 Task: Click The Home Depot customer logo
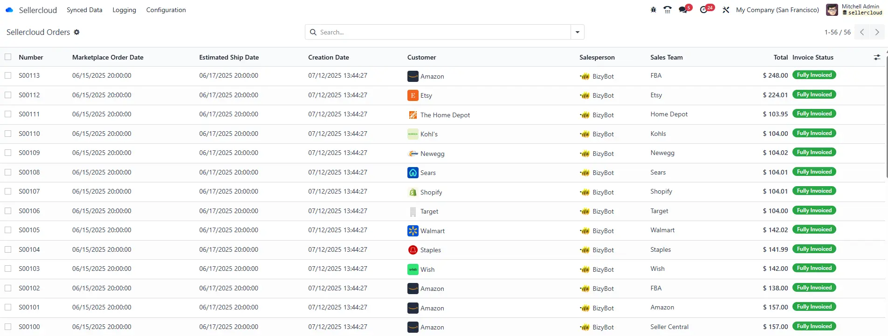pos(413,115)
